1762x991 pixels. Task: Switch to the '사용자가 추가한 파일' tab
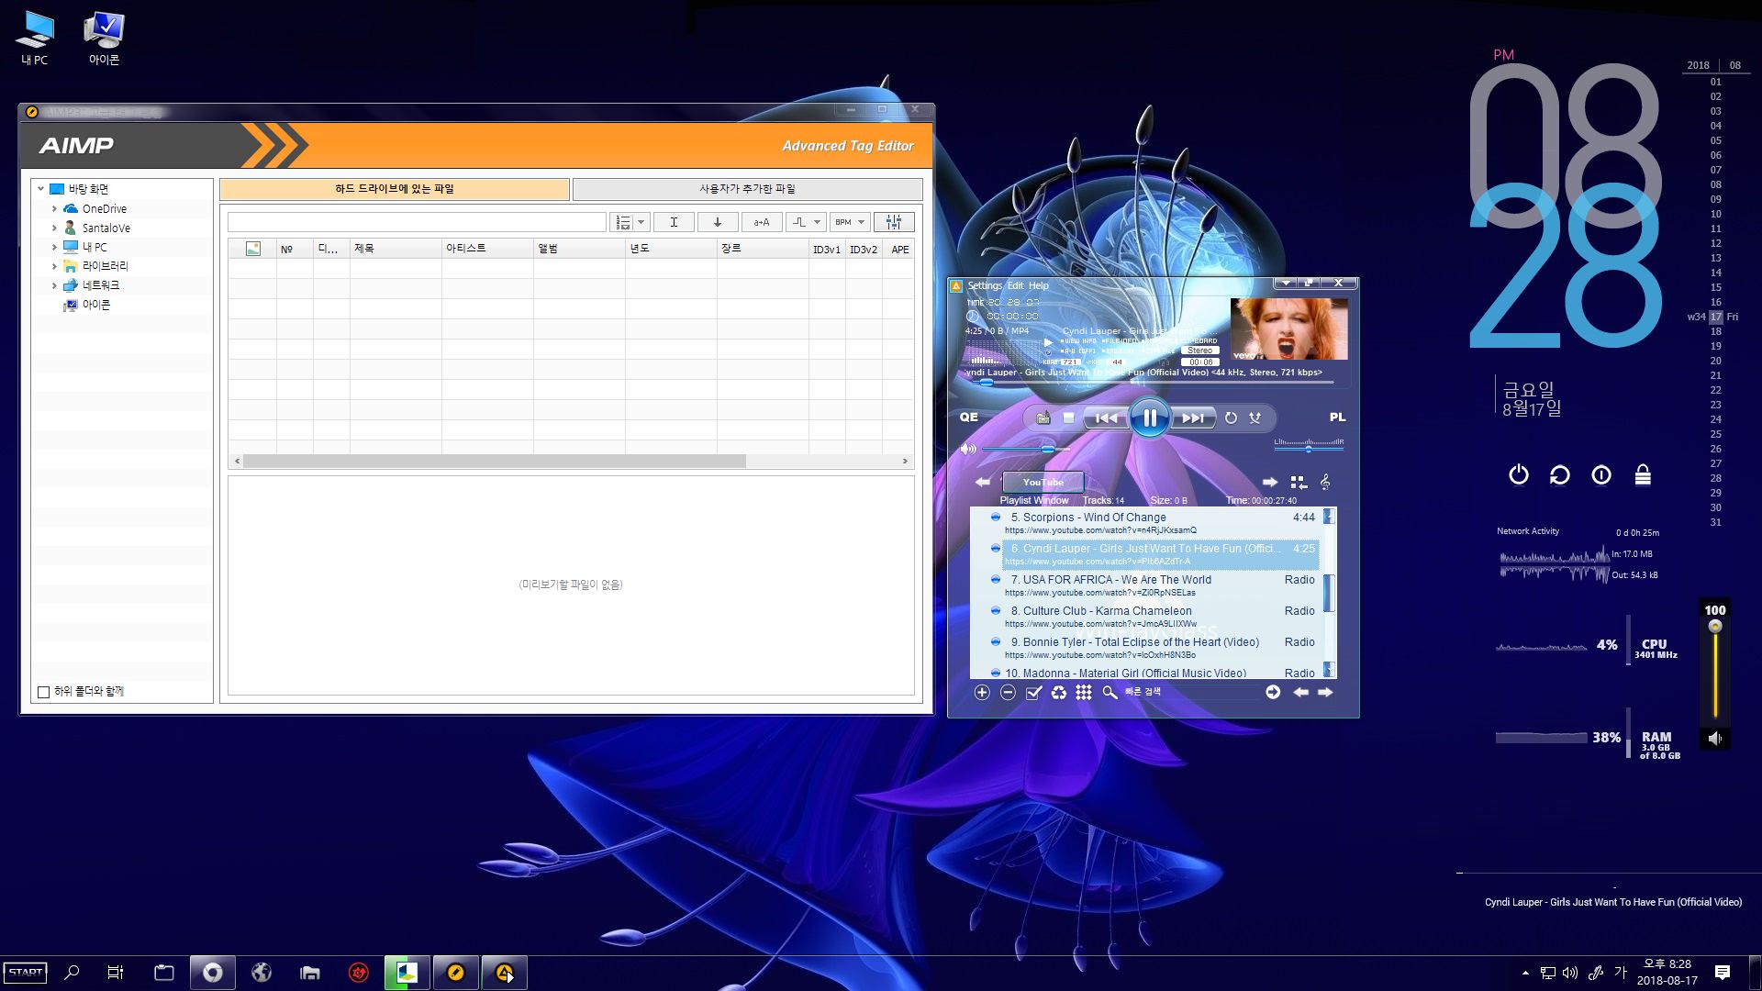point(747,189)
